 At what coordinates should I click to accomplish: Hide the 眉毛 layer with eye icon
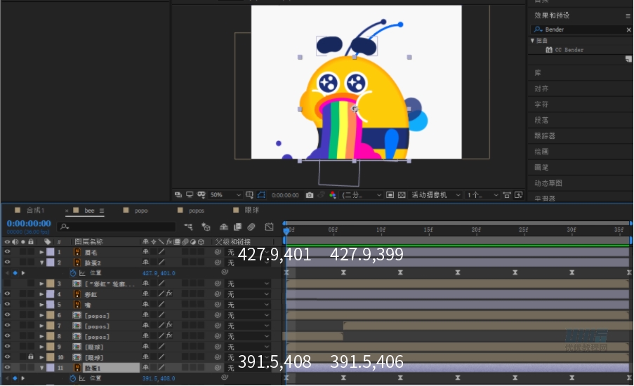[x=7, y=251]
